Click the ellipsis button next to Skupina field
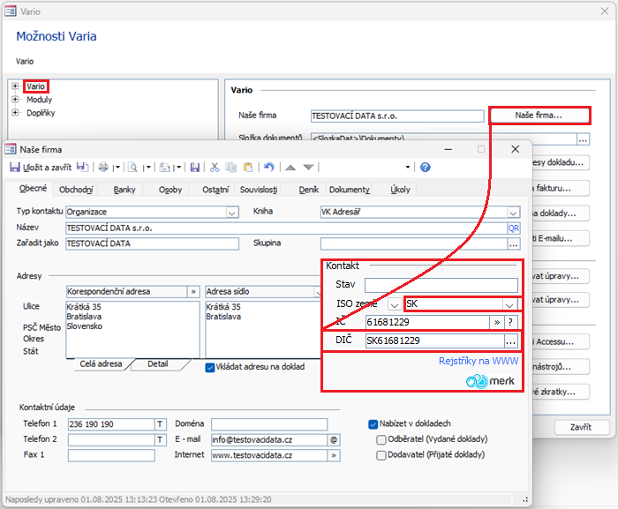This screenshot has width=618, height=509. [513, 244]
